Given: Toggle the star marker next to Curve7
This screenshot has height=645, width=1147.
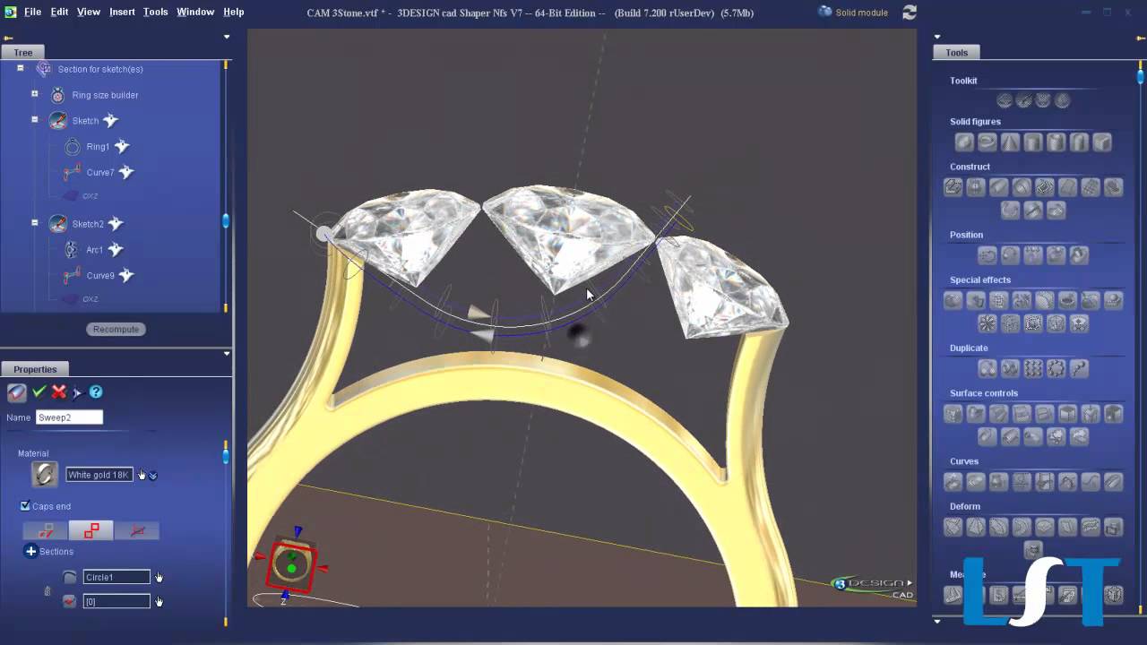Looking at the screenshot, I should coord(126,172).
